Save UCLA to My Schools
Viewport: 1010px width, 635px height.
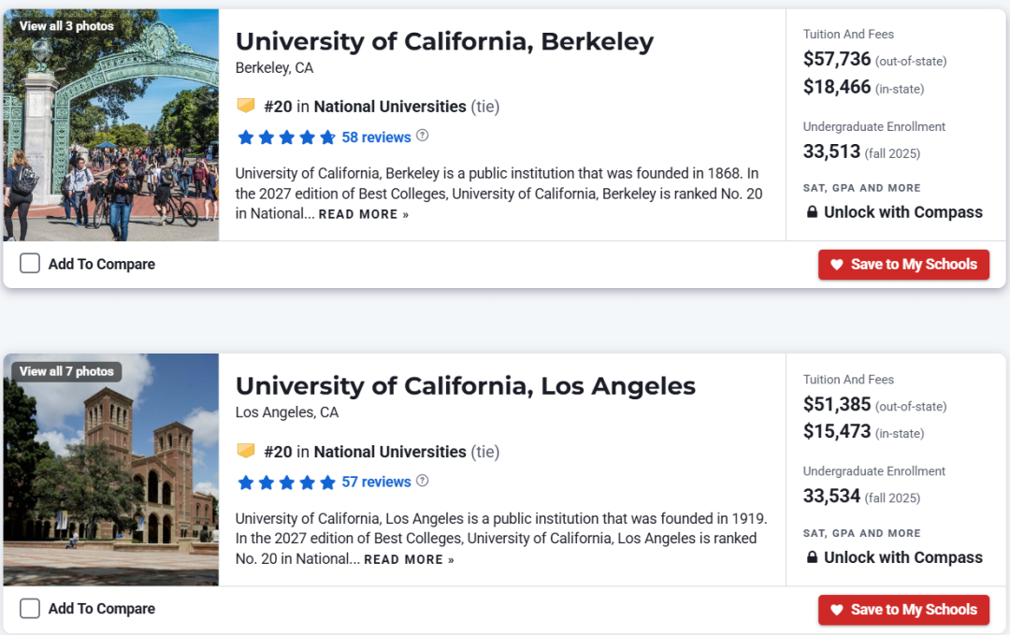(903, 610)
